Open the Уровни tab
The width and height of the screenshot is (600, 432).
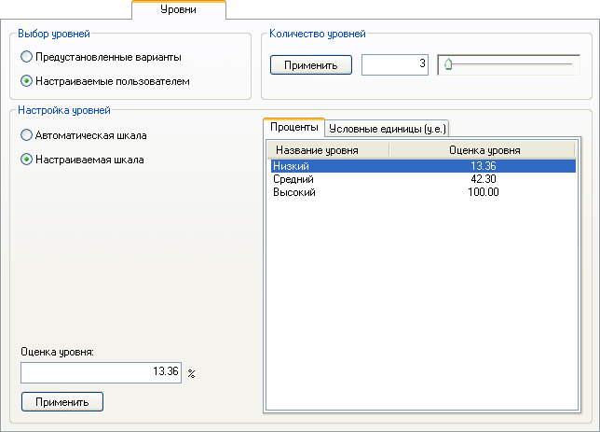[179, 9]
